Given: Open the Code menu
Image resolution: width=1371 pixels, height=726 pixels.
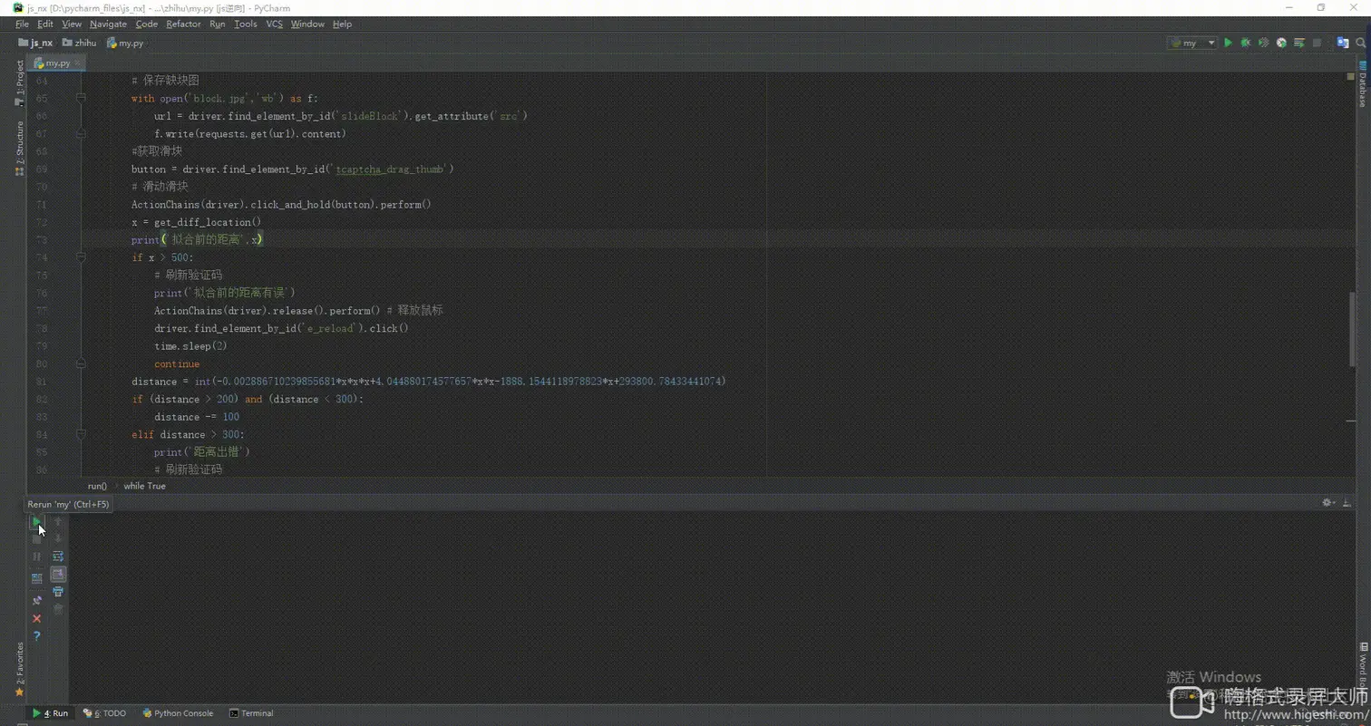Looking at the screenshot, I should pos(147,24).
